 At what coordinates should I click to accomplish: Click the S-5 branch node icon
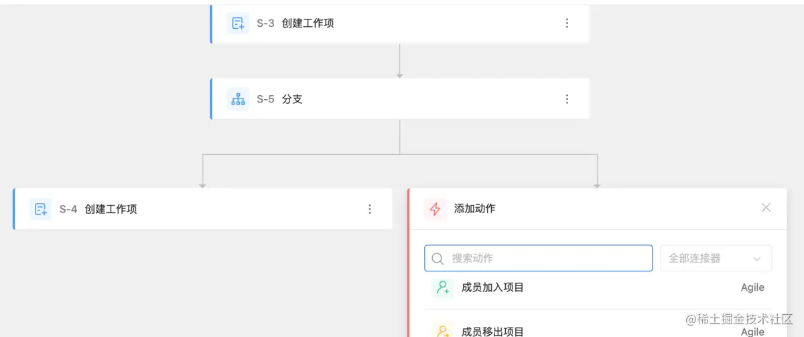point(238,99)
